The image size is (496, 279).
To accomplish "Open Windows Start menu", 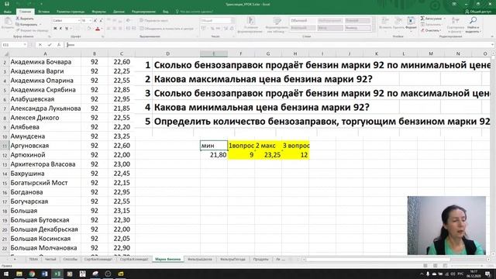I will [x=6, y=274].
